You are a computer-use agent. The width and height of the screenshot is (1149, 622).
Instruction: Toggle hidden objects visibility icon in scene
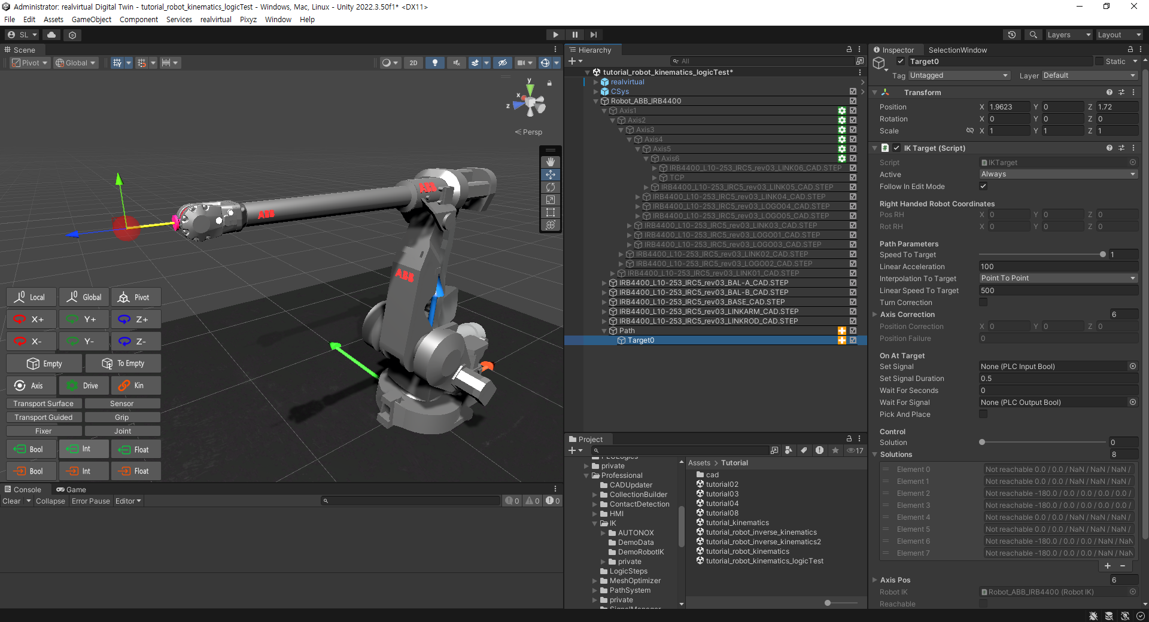[503, 63]
